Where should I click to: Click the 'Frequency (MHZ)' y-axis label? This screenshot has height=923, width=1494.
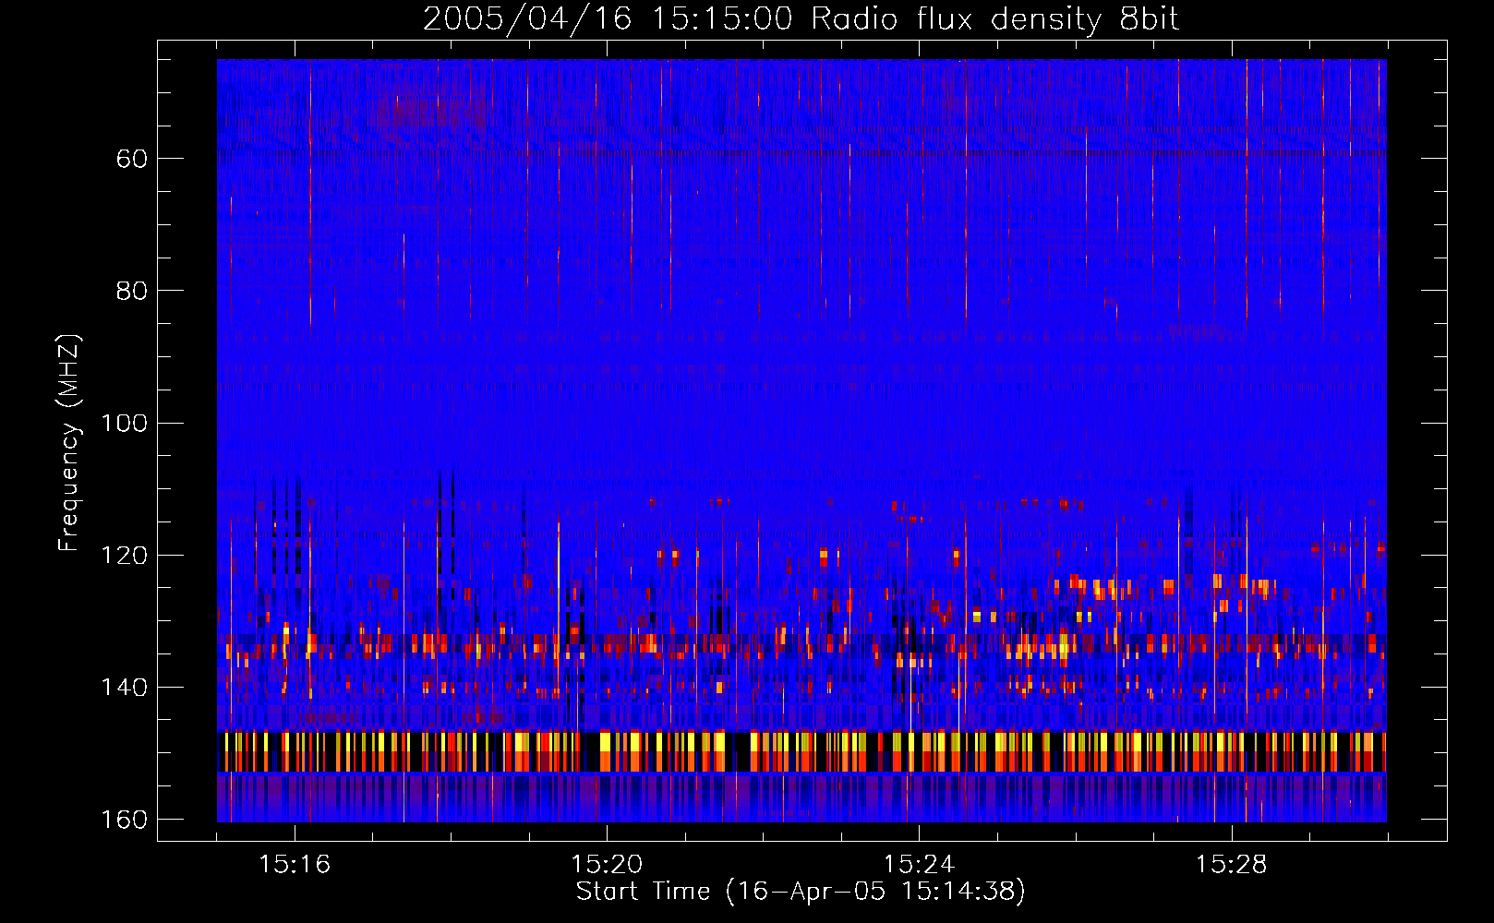pos(69,443)
